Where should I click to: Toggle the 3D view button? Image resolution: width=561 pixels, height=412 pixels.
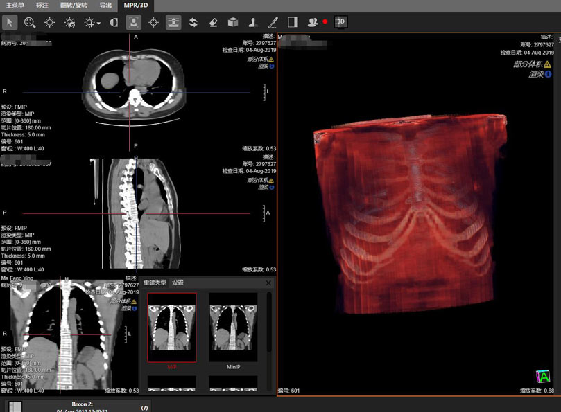pos(340,22)
